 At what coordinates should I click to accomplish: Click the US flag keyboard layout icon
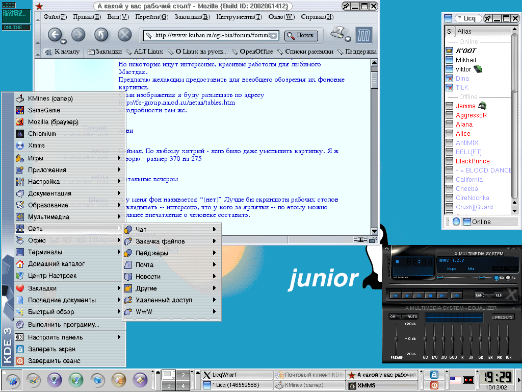coord(455,380)
